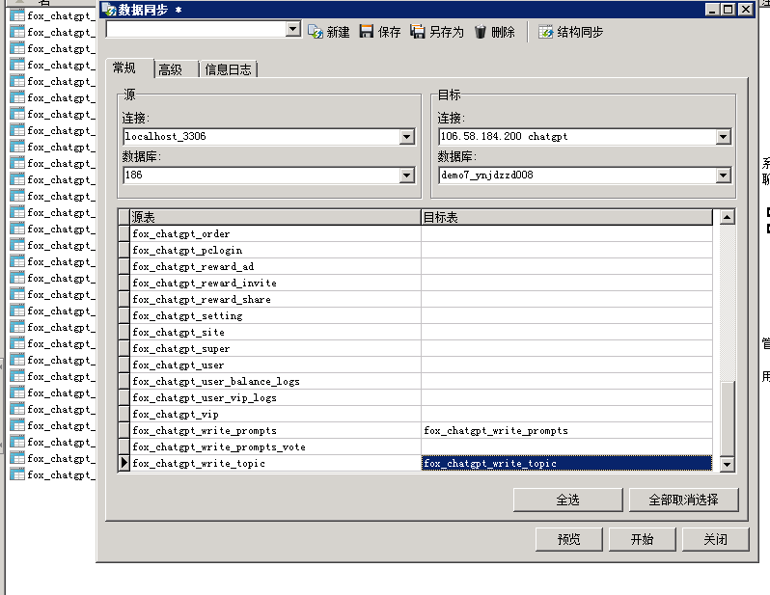Expand the source connection dropdown showing localhost_3306
Screen dimensions: 770x595
point(406,137)
